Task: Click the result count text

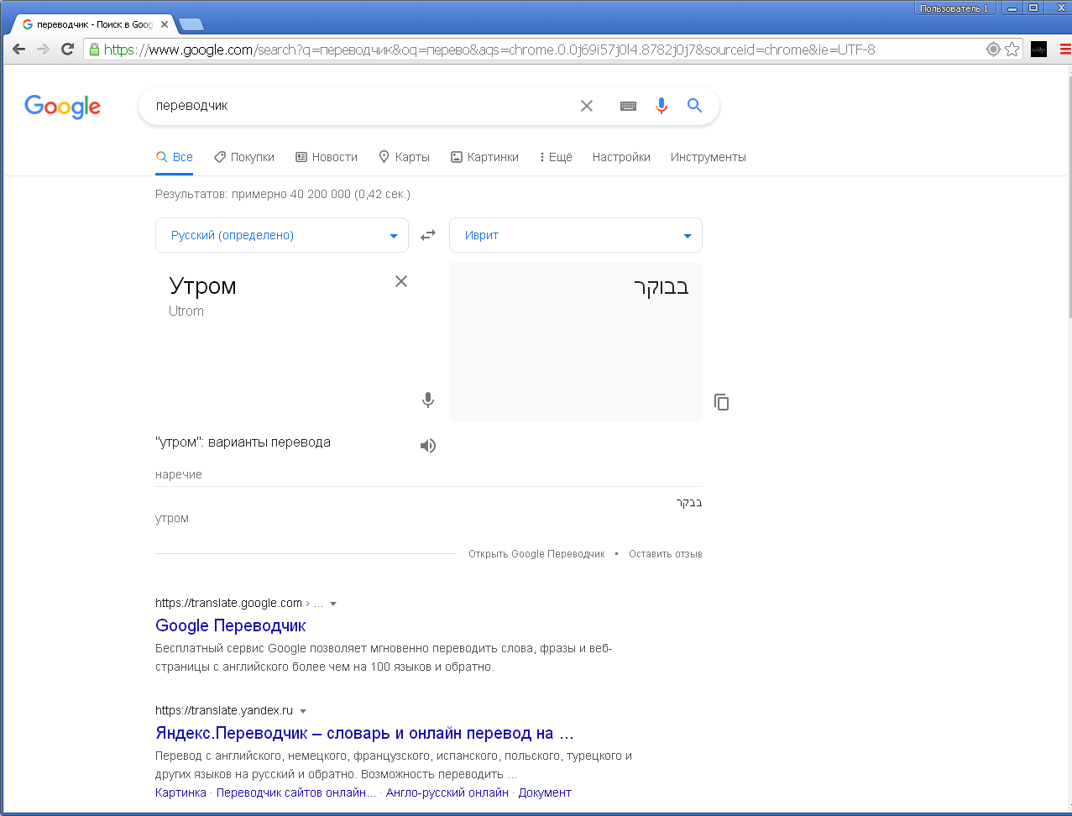Action: [283, 194]
